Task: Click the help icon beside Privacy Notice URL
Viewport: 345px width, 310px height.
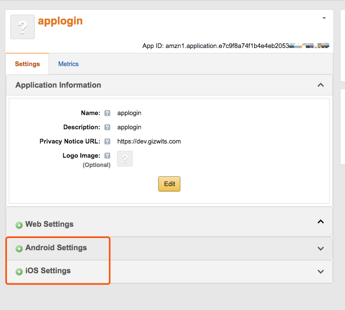Action: click(x=107, y=142)
